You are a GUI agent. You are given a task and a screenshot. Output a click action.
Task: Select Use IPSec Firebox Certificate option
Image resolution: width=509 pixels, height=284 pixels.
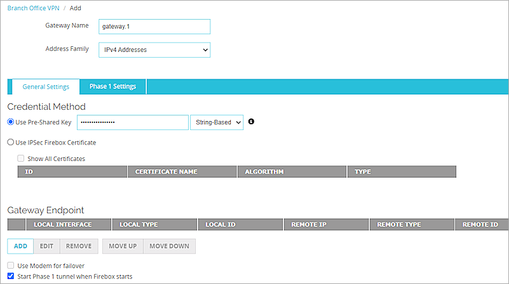11,143
